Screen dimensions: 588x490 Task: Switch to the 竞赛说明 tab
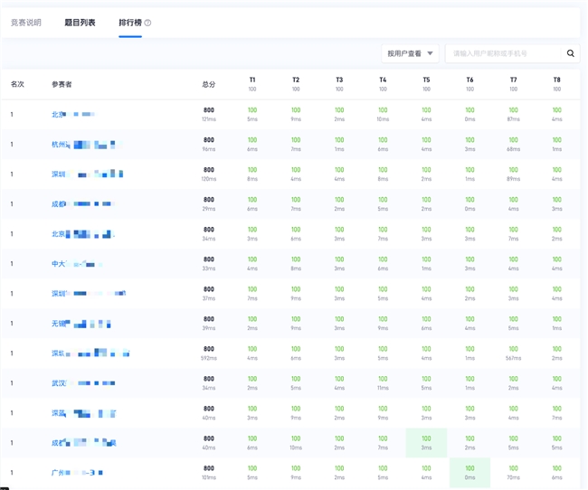(x=25, y=23)
